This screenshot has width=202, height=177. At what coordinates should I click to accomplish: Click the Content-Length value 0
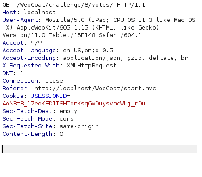tap(61, 134)
